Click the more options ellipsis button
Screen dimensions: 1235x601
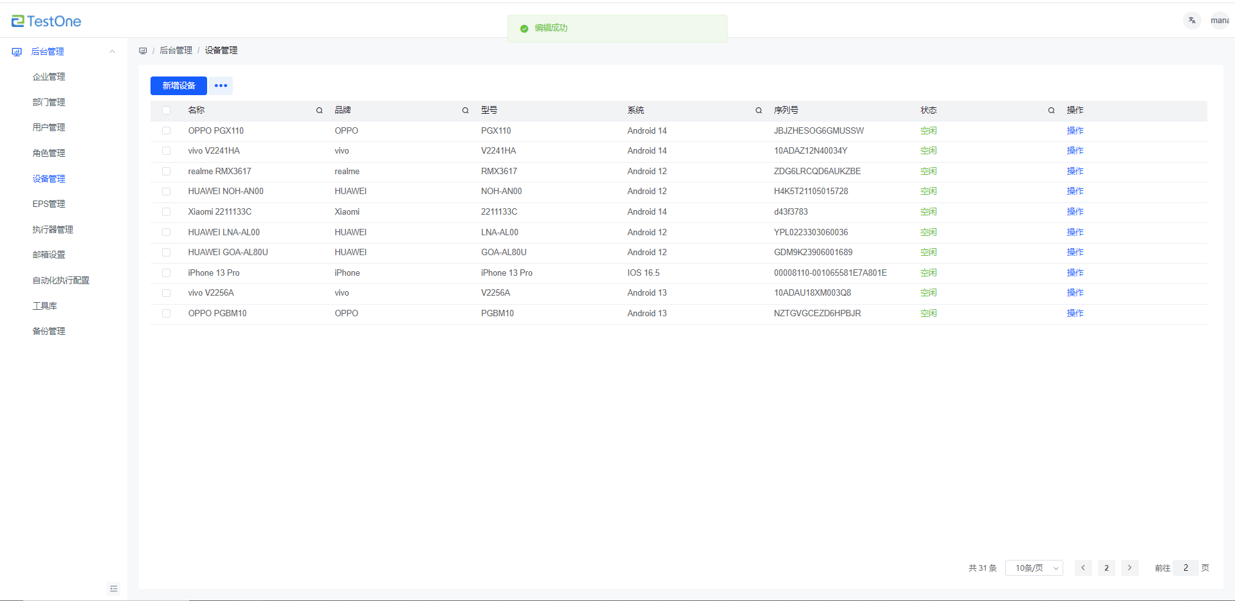click(221, 85)
